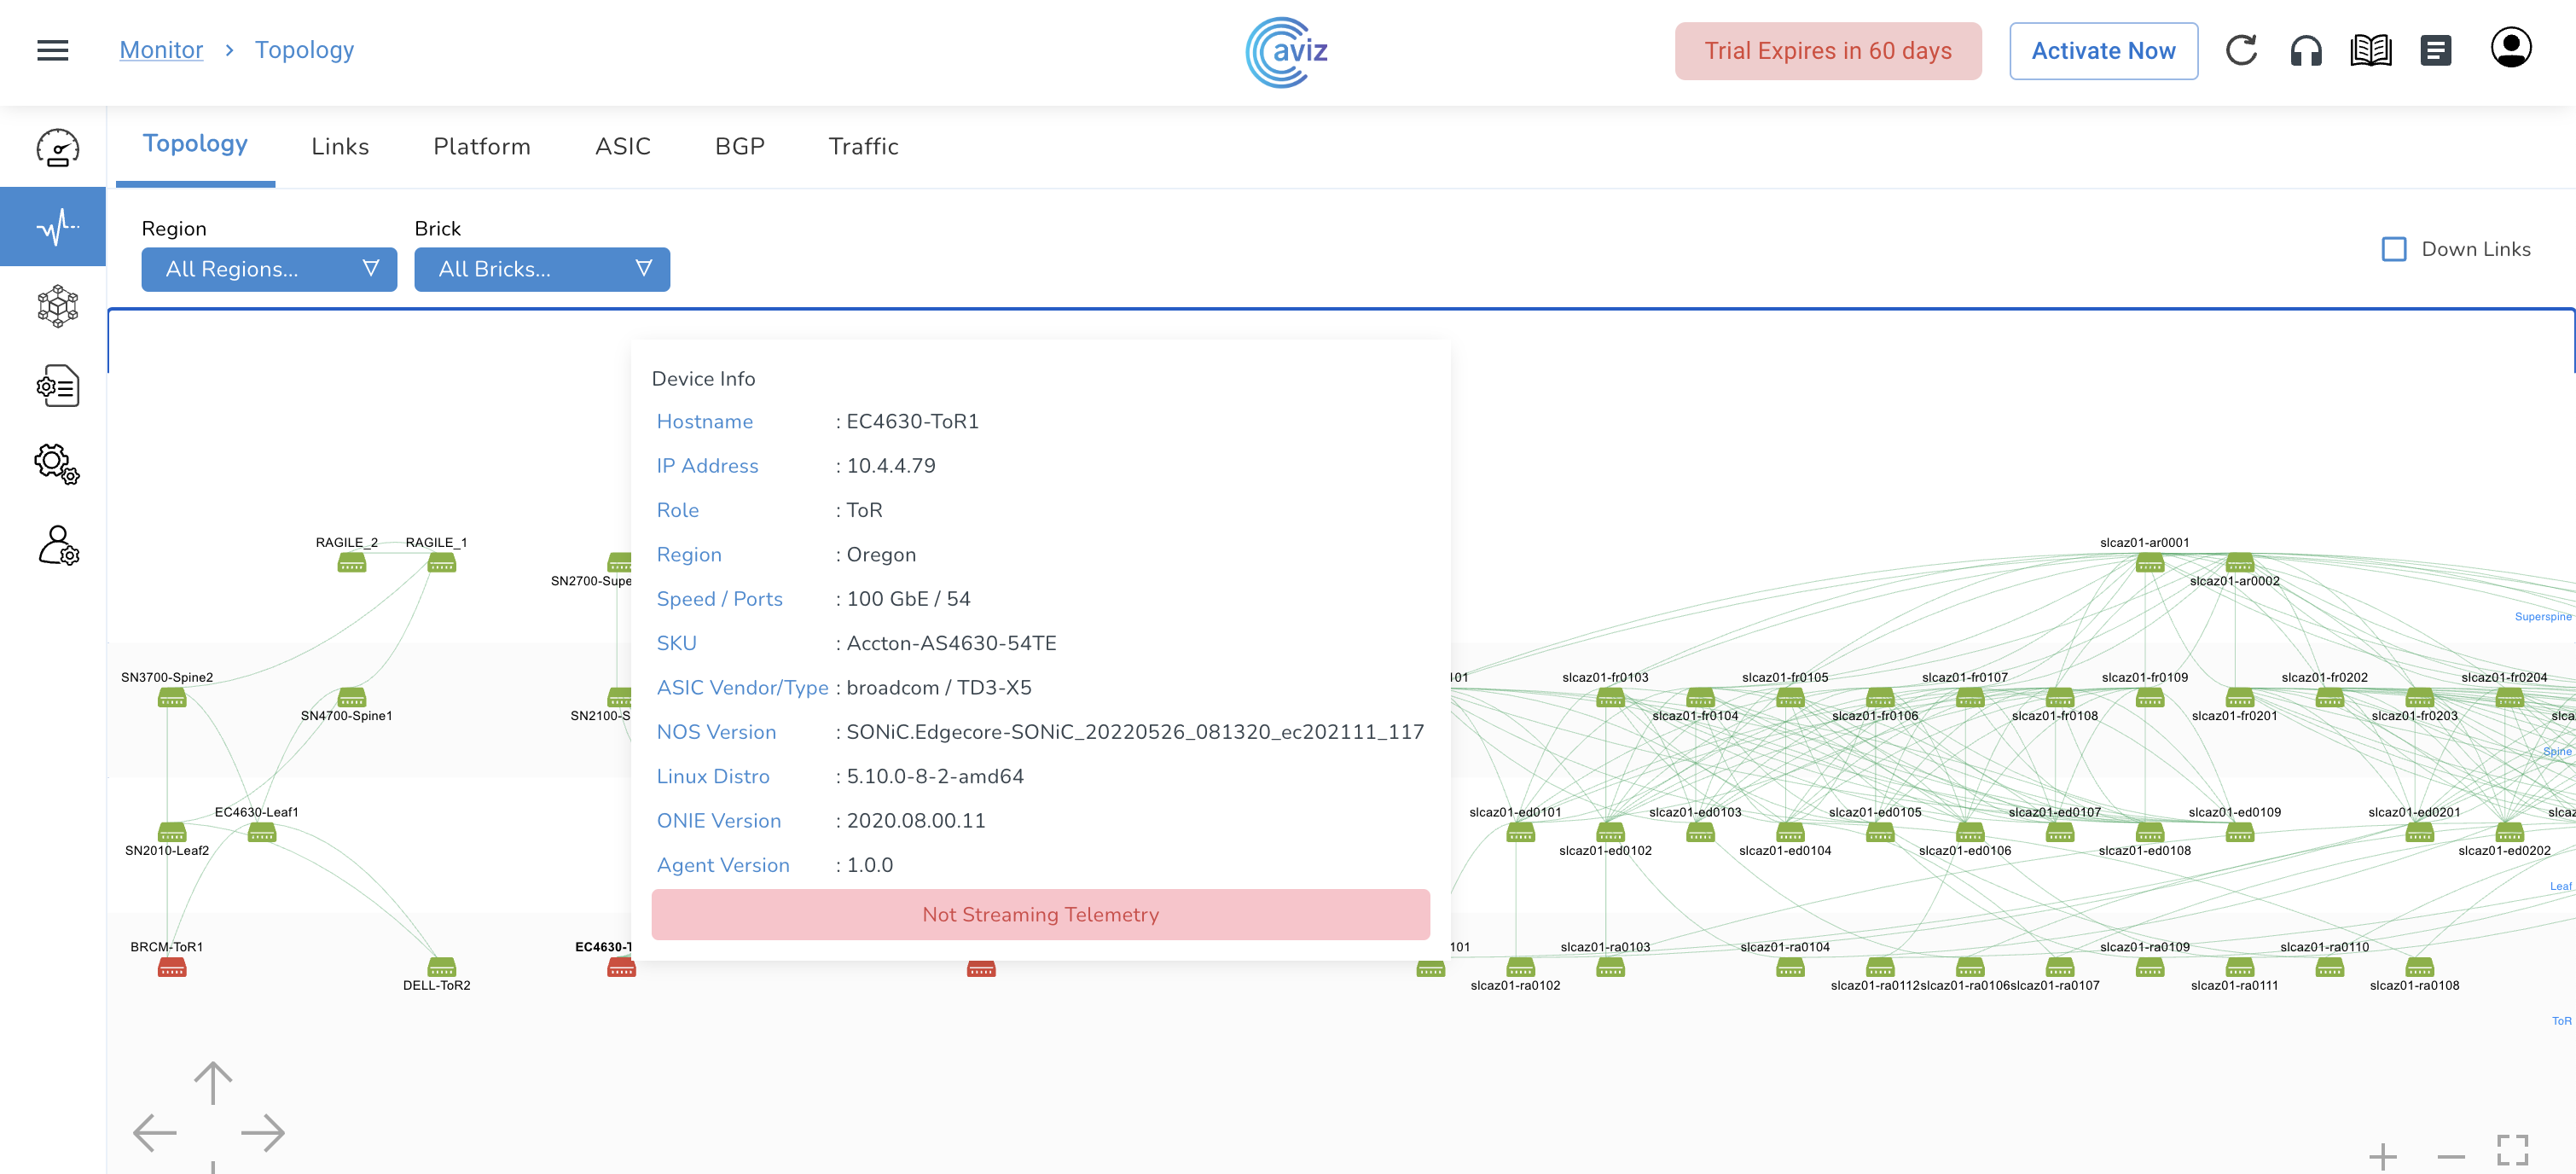Open the dashboard gauge sidebar icon

click(57, 148)
